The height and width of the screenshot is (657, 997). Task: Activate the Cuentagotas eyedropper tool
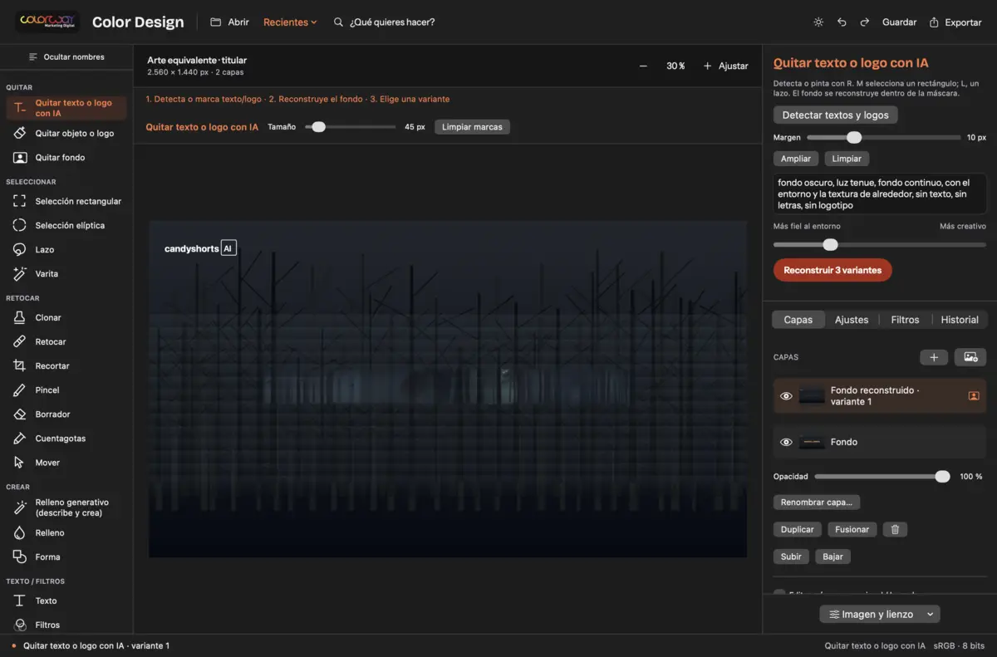click(66, 438)
